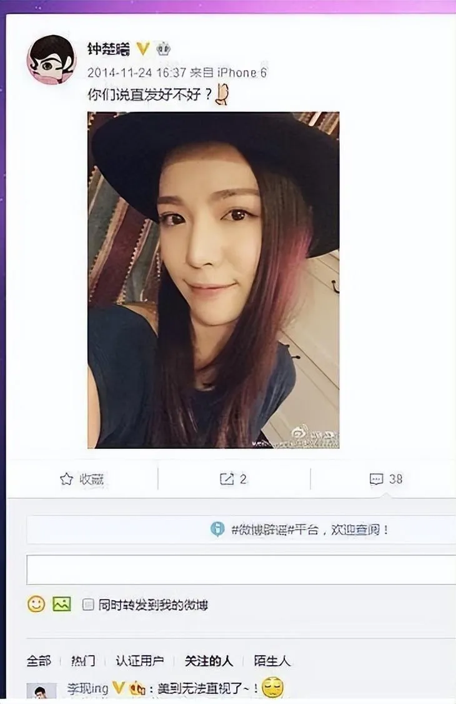Click the star favorite (收藏) icon
Image resolution: width=456 pixels, height=704 pixels.
(66, 479)
